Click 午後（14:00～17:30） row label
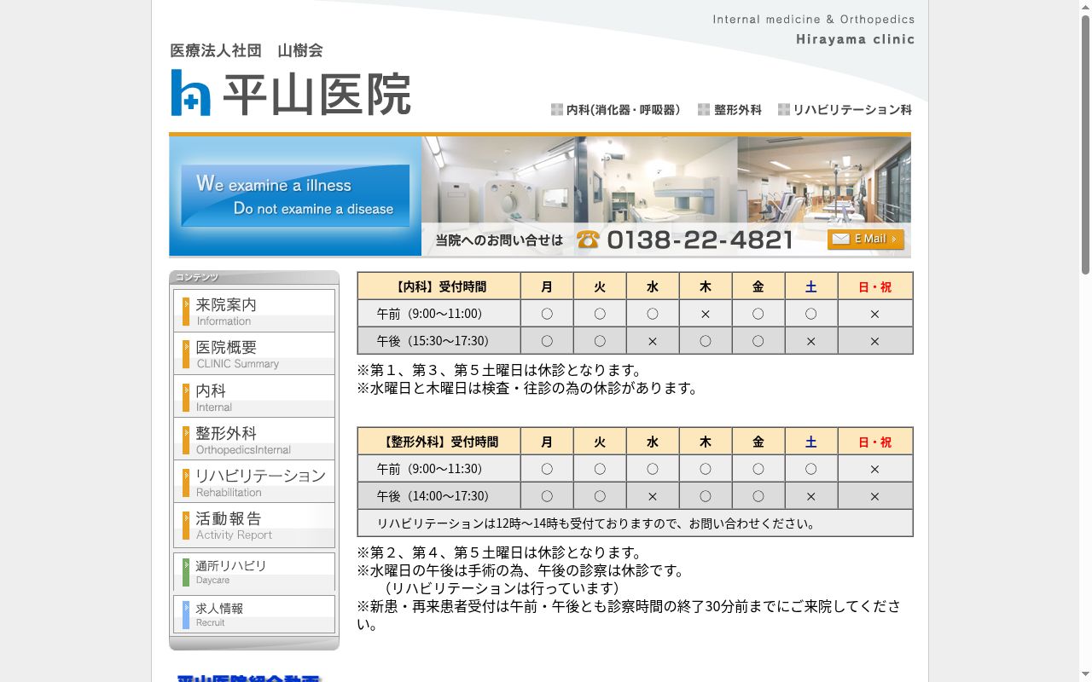Image resolution: width=1092 pixels, height=682 pixels. tap(439, 496)
